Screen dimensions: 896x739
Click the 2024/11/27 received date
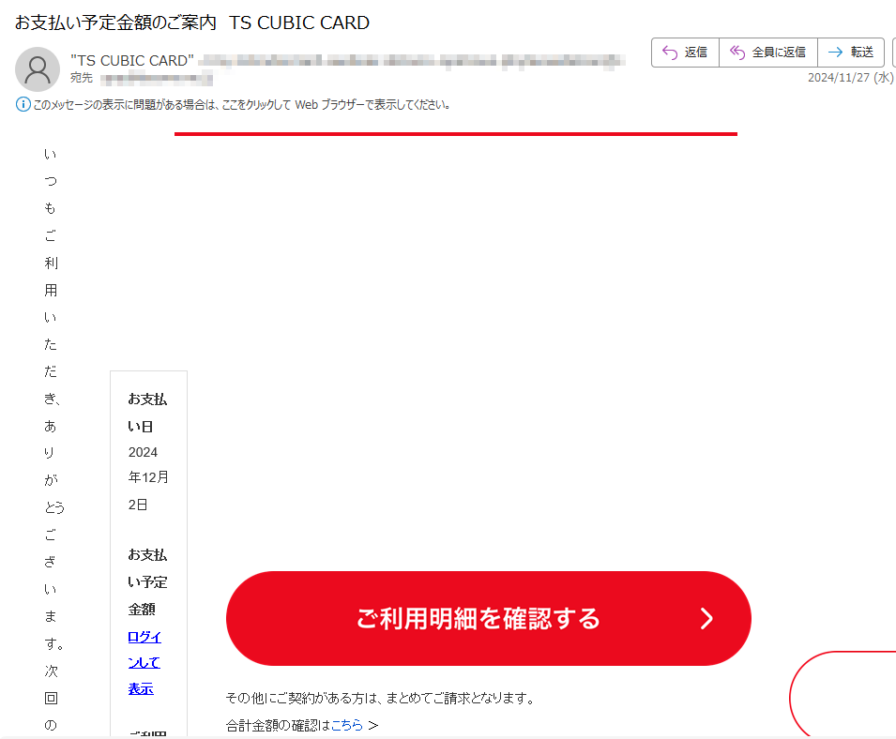[850, 78]
